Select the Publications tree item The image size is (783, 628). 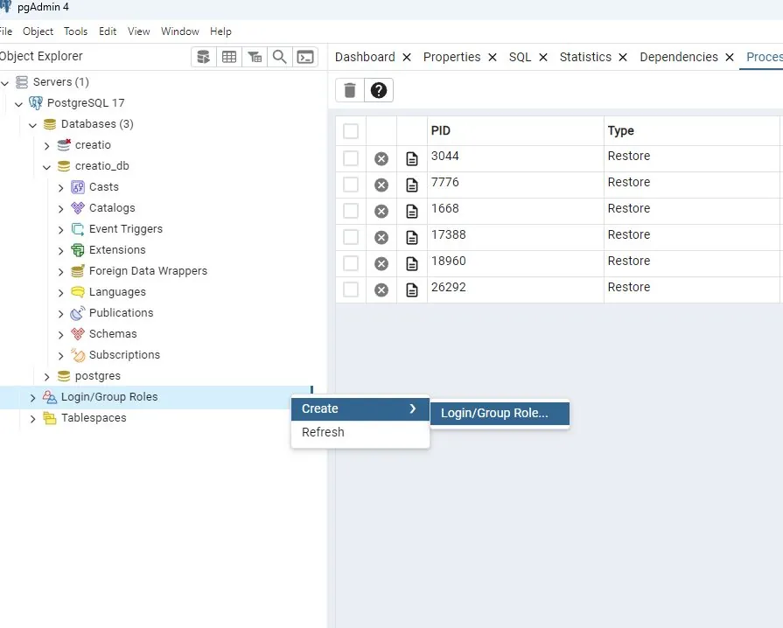122,313
